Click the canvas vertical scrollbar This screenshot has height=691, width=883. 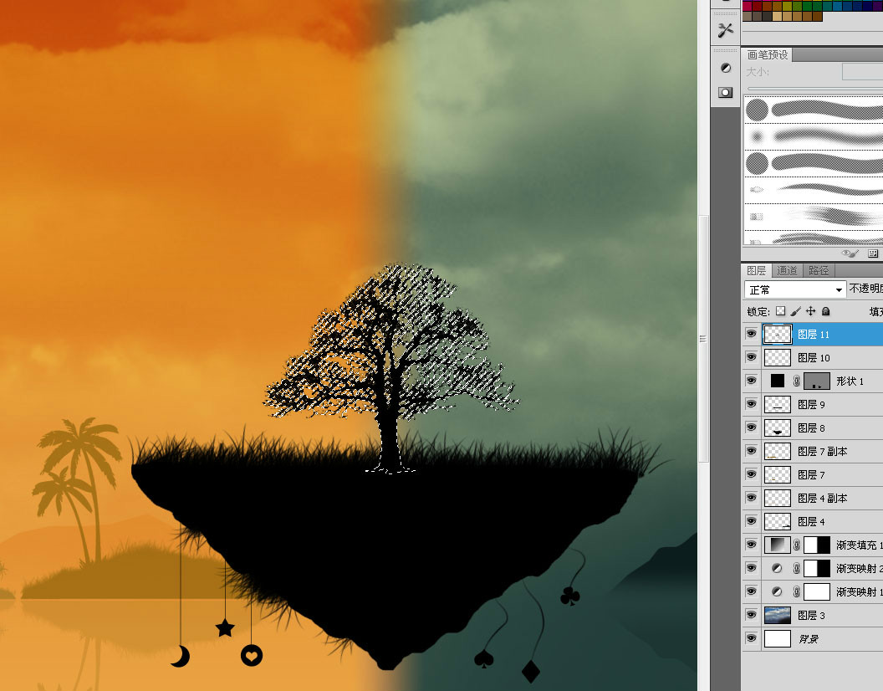702,338
